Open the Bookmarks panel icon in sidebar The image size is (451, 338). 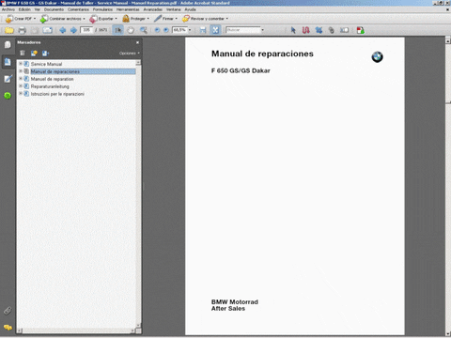tap(8, 62)
